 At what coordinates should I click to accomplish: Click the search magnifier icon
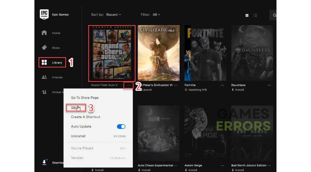(x=274, y=15)
